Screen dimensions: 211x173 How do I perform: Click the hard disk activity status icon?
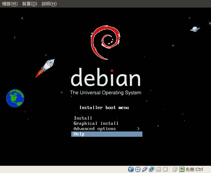(x=131, y=169)
